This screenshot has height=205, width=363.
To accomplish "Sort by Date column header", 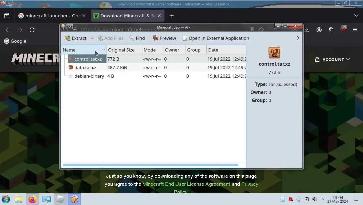I will tap(226, 50).
